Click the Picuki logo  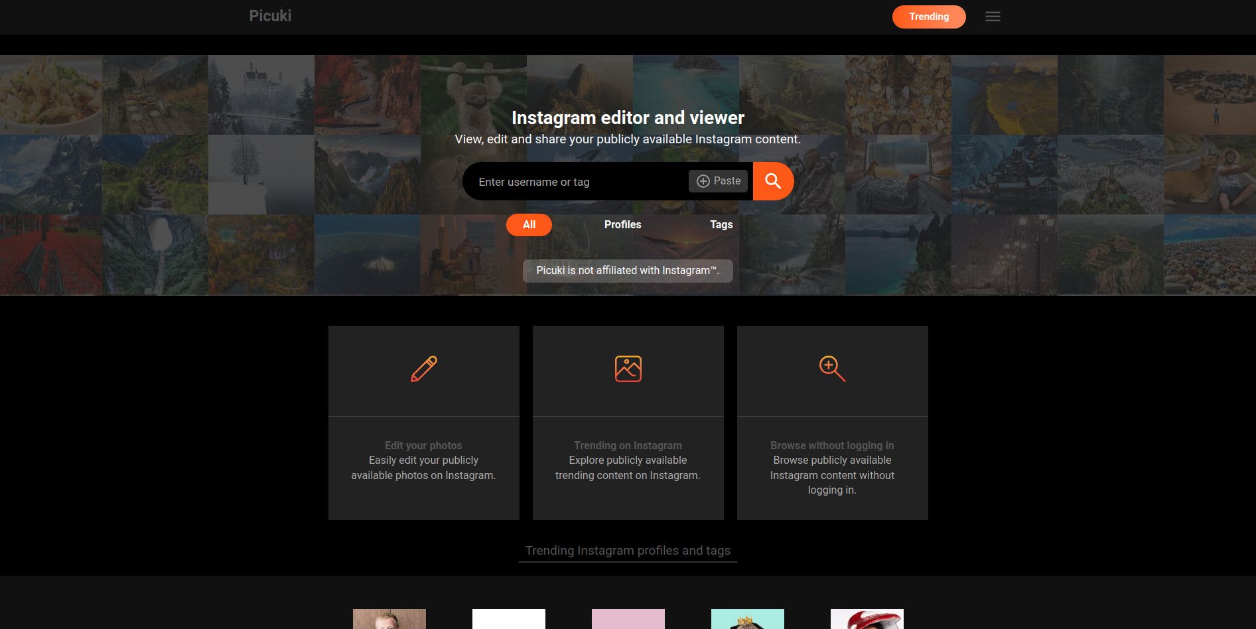tap(270, 16)
